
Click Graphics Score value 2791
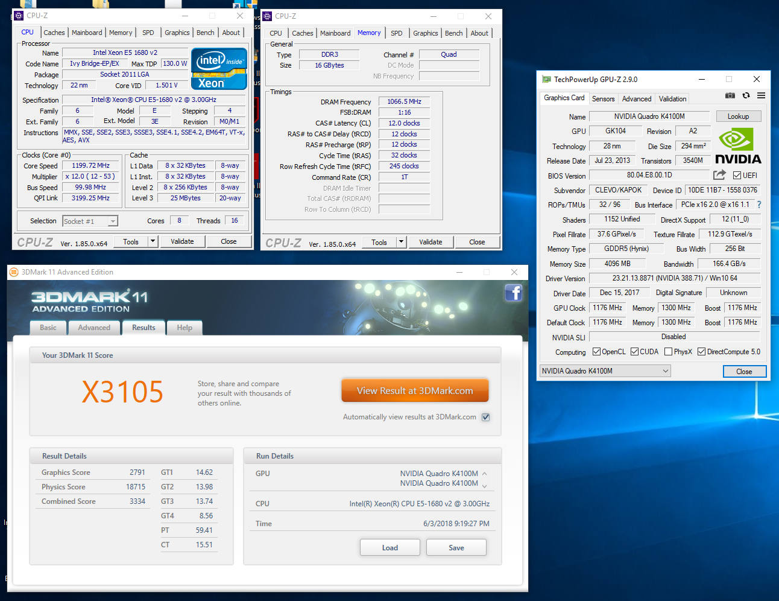tap(137, 472)
